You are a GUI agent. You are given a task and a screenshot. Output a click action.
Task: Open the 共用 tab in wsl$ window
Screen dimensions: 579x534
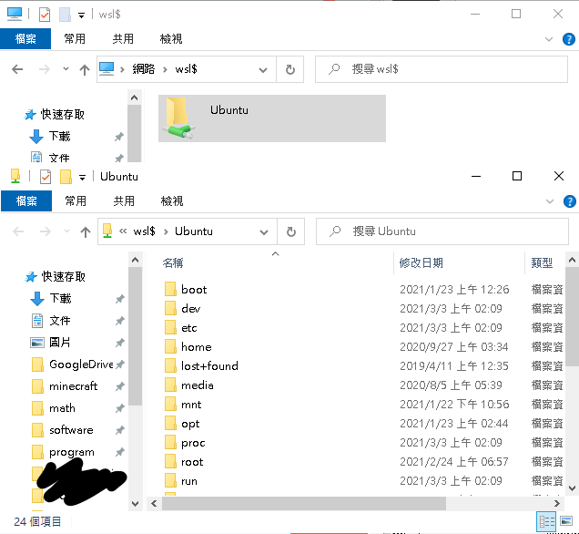tap(123, 38)
